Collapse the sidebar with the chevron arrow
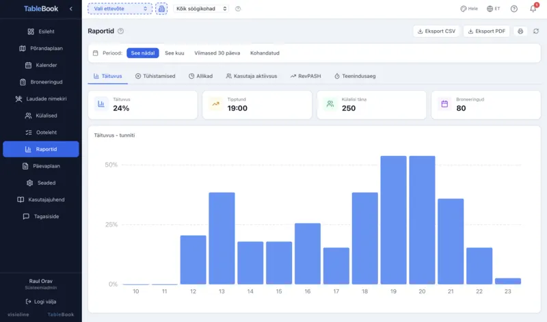547x322 pixels. tap(71, 9)
